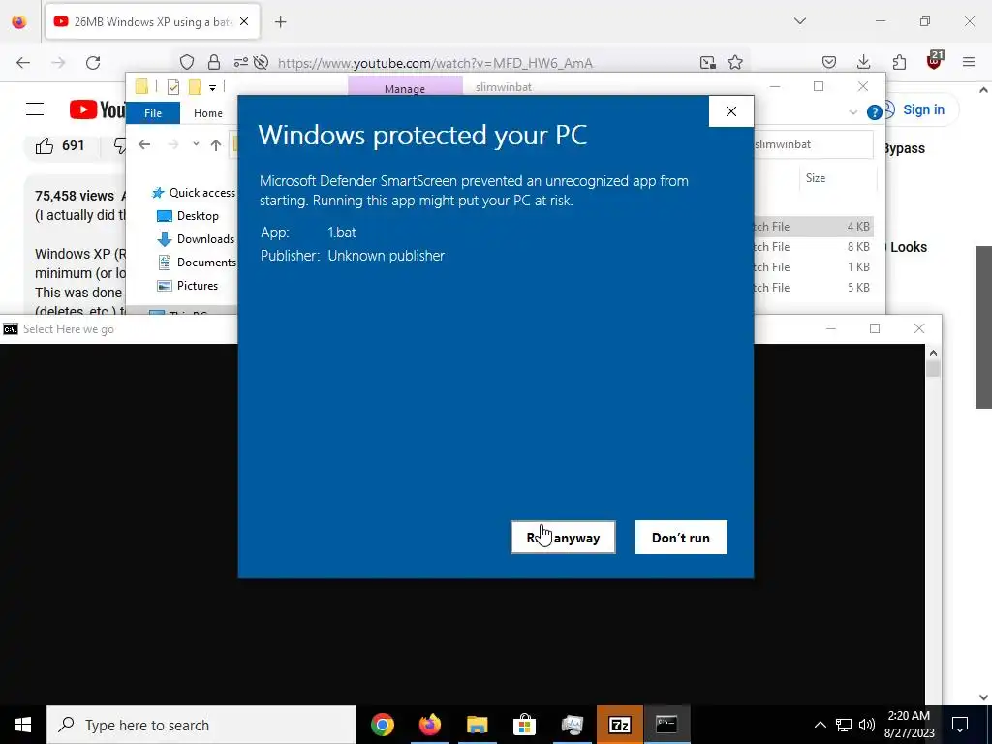This screenshot has height=744, width=992.
Task: Select Desktop in Explorer navigation pane
Action: point(188,216)
